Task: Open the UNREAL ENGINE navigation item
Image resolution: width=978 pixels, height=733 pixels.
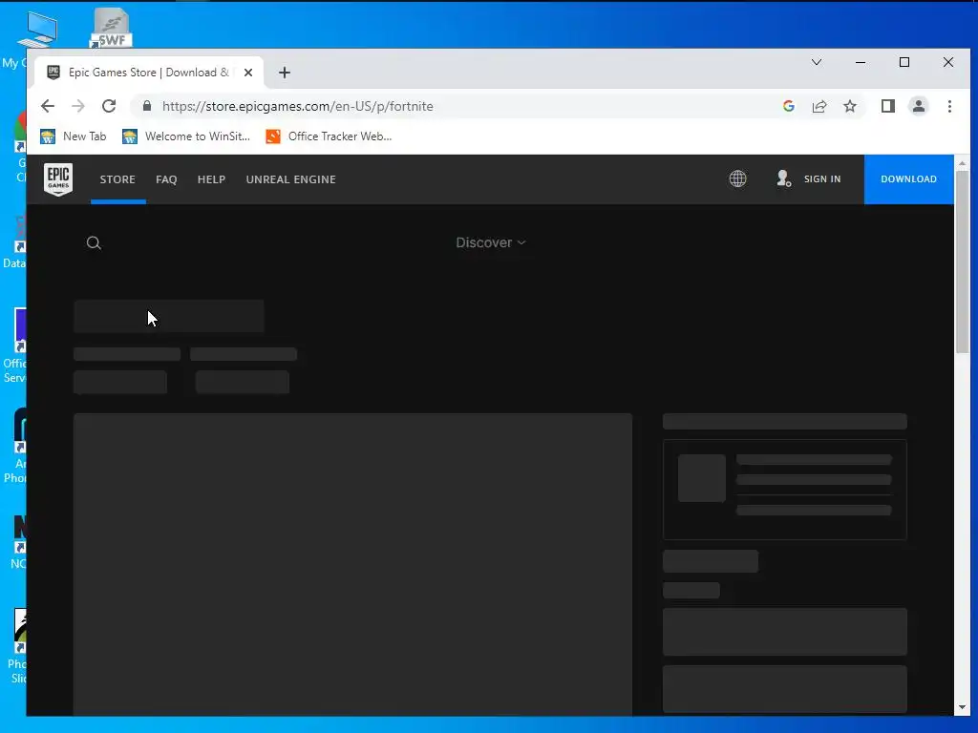Action: pyautogui.click(x=290, y=179)
